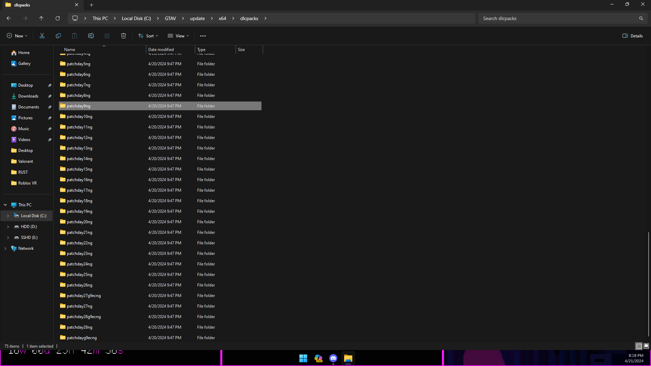
Task: Expand the HDD (D:) drive node
Action: click(x=8, y=227)
